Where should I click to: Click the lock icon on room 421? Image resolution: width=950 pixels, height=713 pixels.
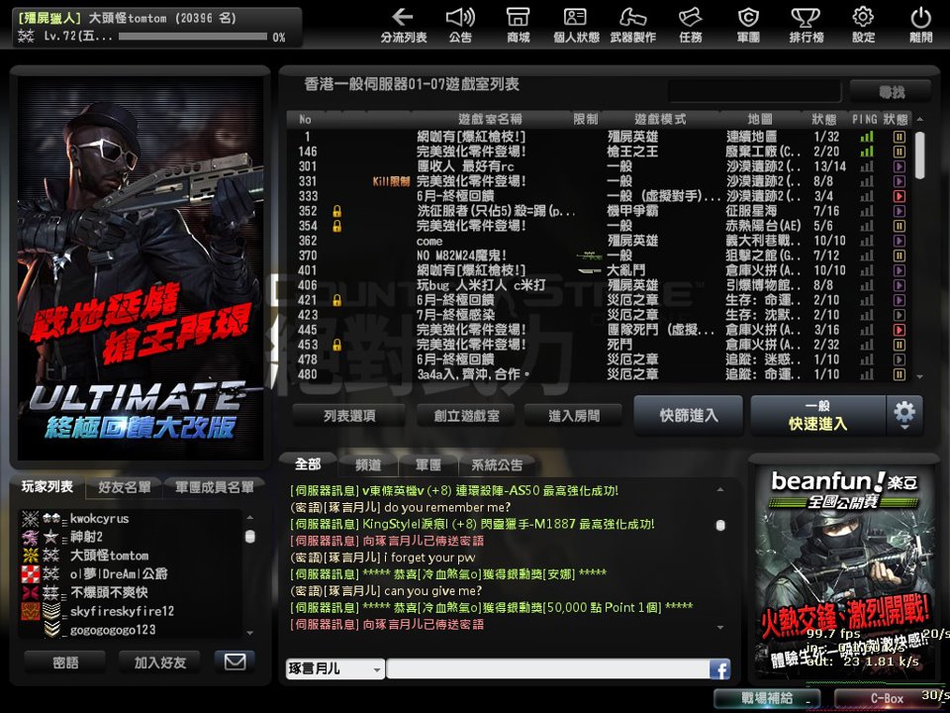pos(336,300)
